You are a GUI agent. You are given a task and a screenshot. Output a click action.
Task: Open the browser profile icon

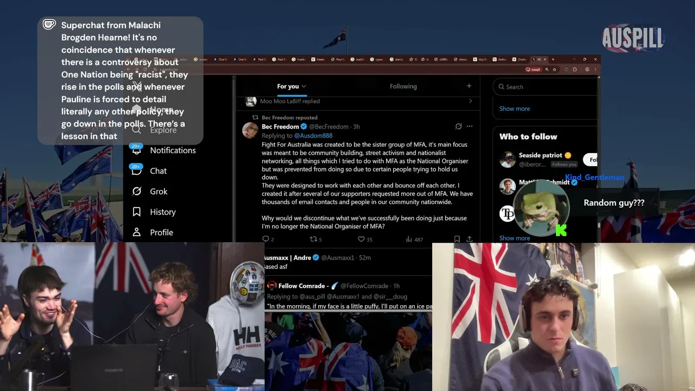click(587, 70)
